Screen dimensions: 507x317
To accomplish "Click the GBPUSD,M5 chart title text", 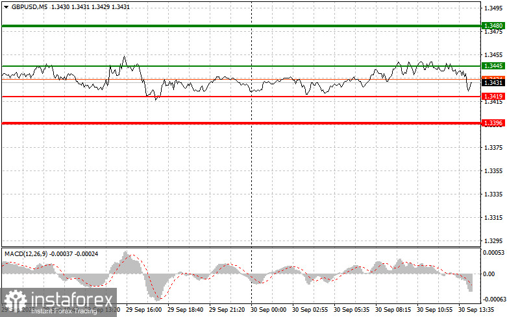I will tap(29, 6).
